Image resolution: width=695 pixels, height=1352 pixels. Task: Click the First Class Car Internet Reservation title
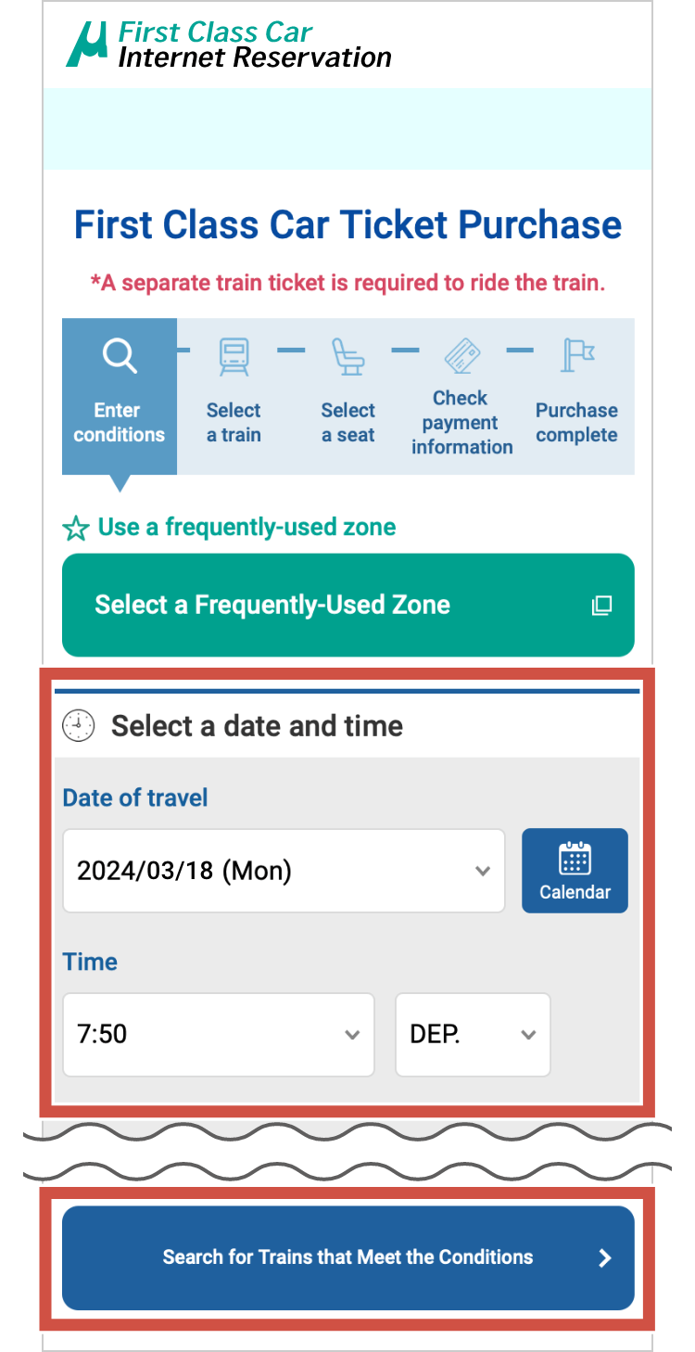click(255, 45)
